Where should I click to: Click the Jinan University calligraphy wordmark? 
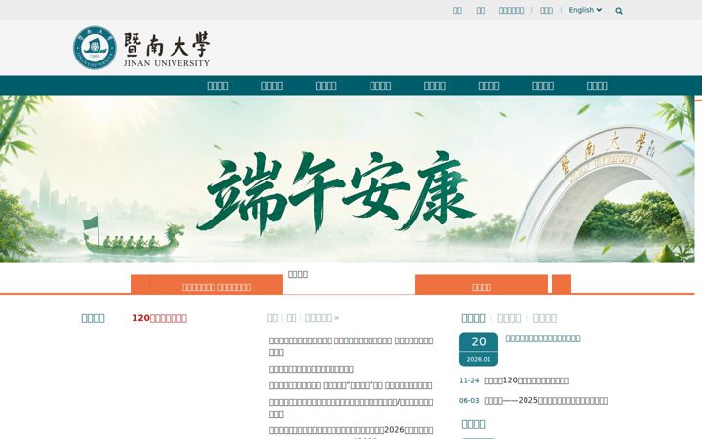167,50
